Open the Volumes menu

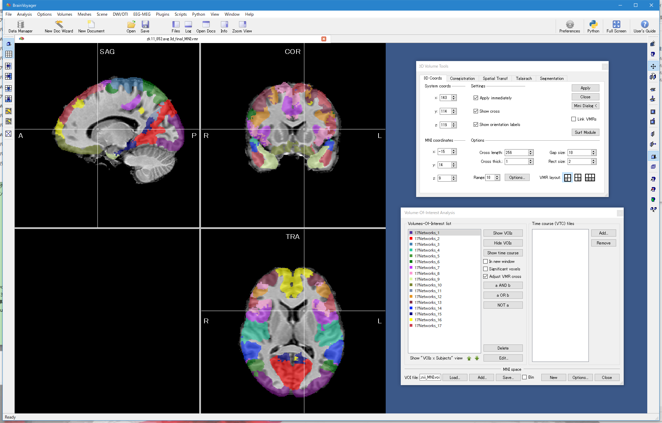pyautogui.click(x=65, y=14)
